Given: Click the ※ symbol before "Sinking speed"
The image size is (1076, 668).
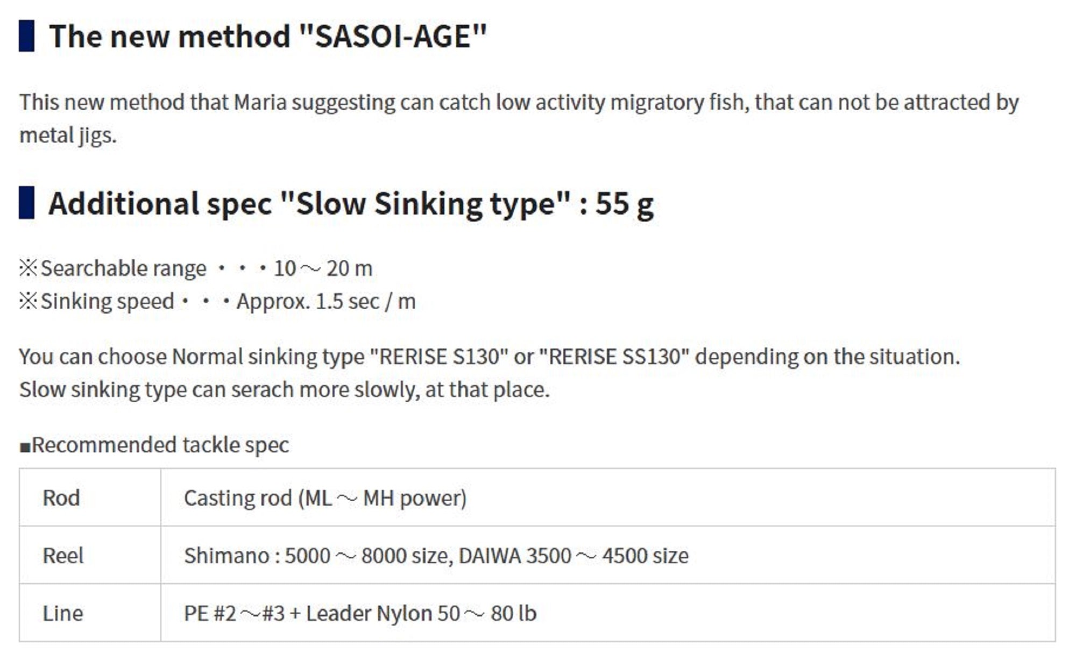Looking at the screenshot, I should [x=28, y=301].
